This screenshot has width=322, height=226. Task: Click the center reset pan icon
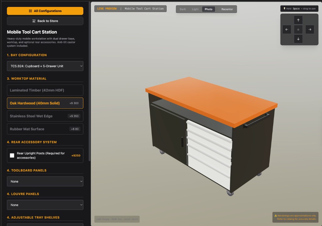[x=298, y=30]
